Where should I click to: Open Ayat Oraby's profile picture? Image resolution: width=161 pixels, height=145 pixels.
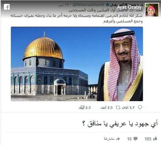[x=152, y=10]
